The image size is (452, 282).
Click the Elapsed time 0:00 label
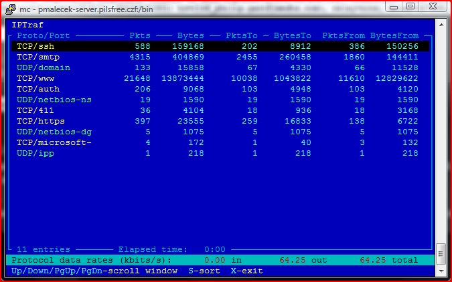click(172, 249)
